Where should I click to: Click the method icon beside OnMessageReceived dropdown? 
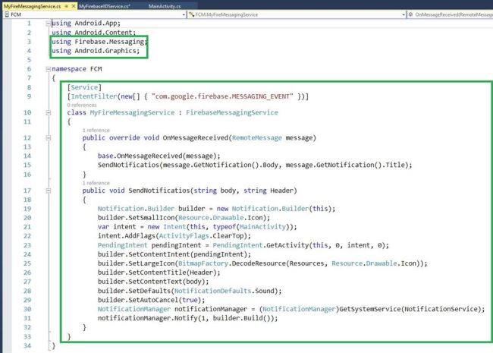tap(410, 14)
